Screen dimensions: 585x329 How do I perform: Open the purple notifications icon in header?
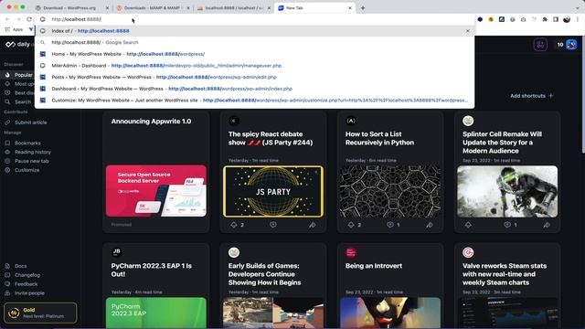point(540,45)
